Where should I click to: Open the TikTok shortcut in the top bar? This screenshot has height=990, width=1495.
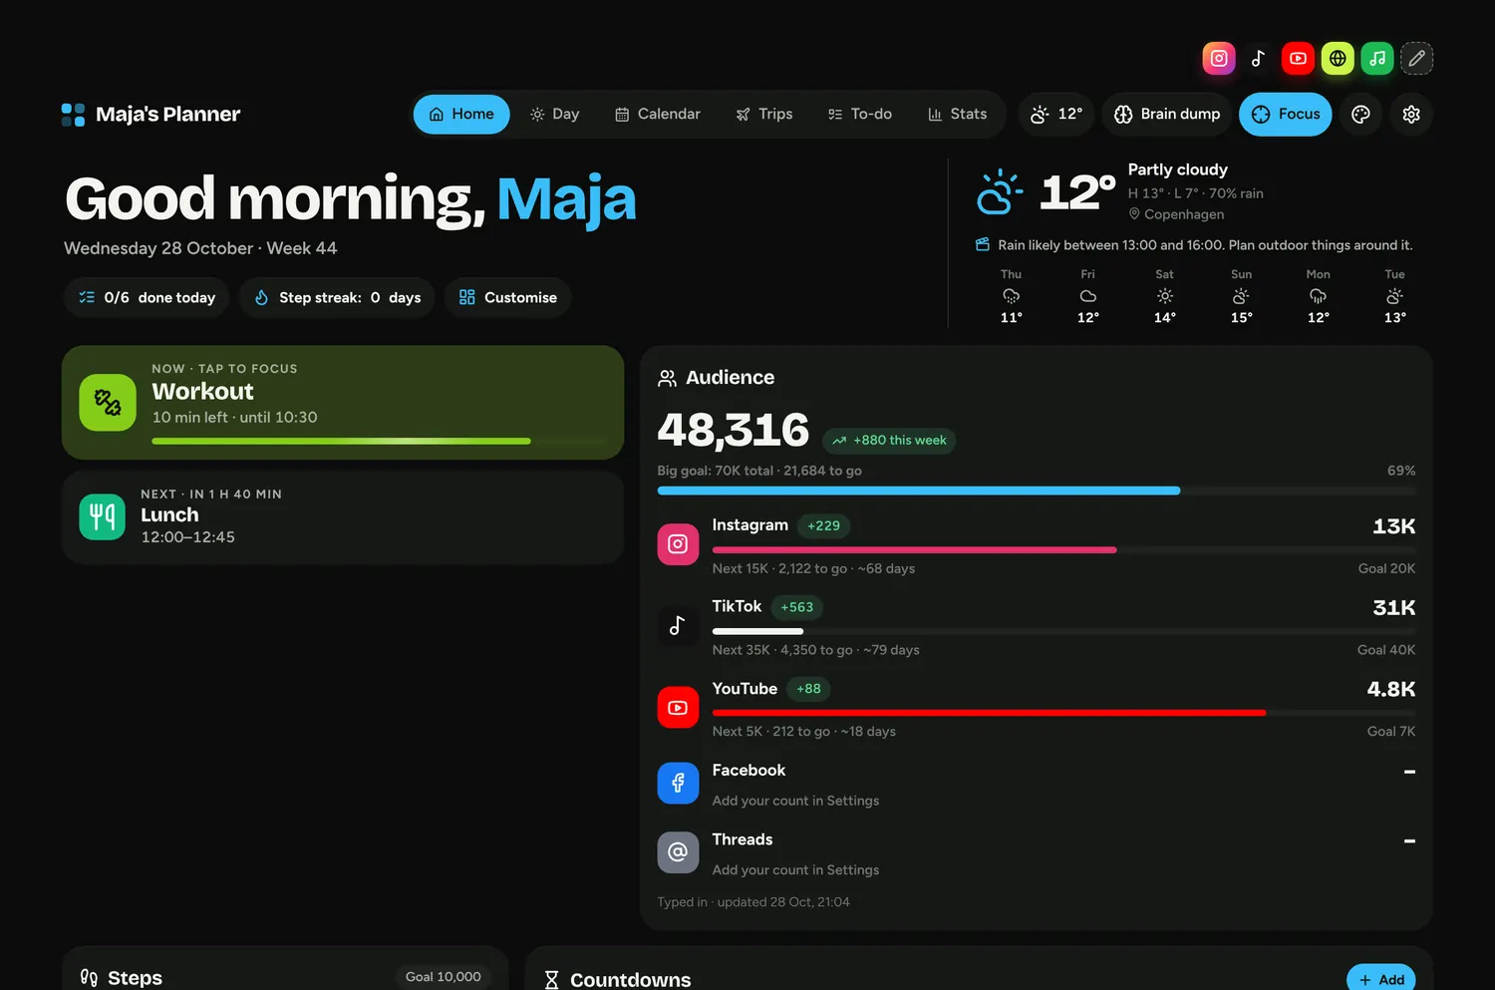pyautogui.click(x=1258, y=58)
